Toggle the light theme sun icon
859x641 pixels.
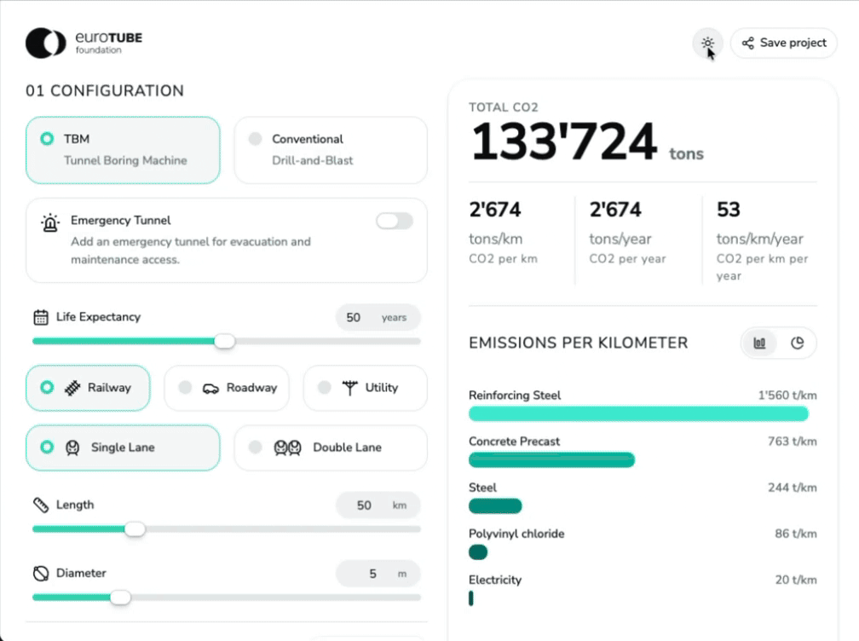707,43
